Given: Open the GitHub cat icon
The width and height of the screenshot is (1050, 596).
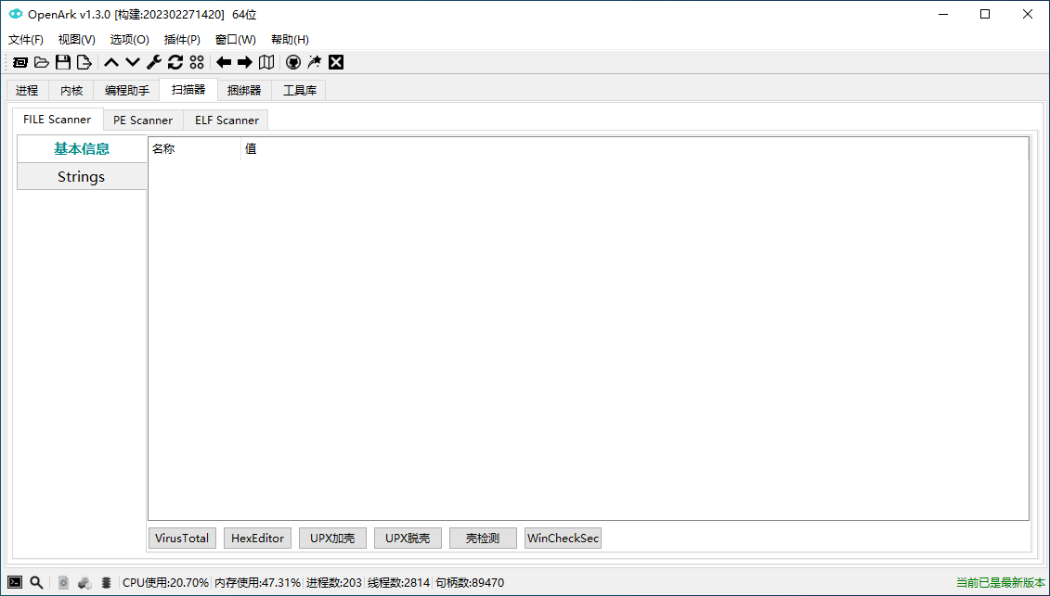Looking at the screenshot, I should (x=292, y=62).
